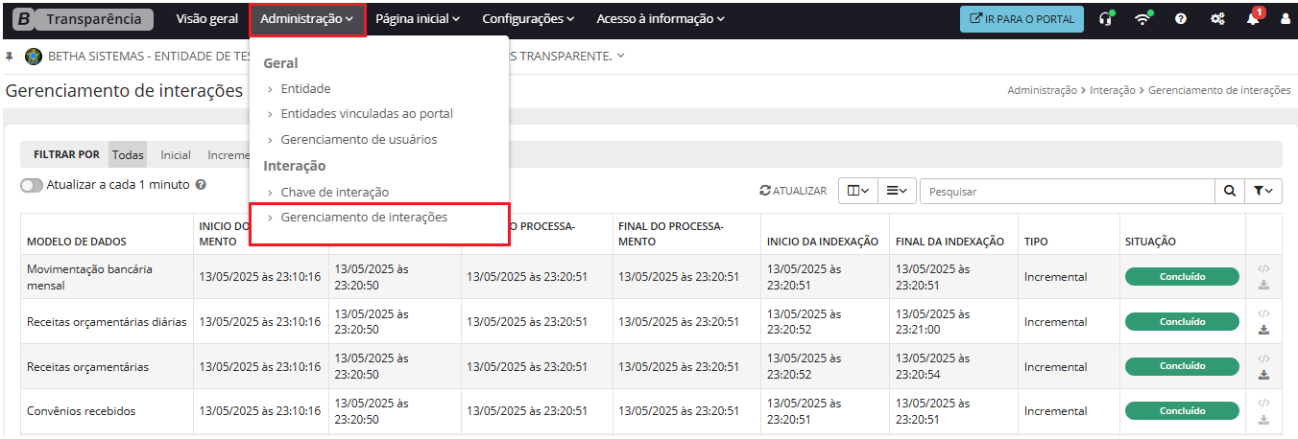Screen dimensions: 1298x439
Task: Open 'Gerenciamento de usuários' menu entry
Action: [x=358, y=139]
